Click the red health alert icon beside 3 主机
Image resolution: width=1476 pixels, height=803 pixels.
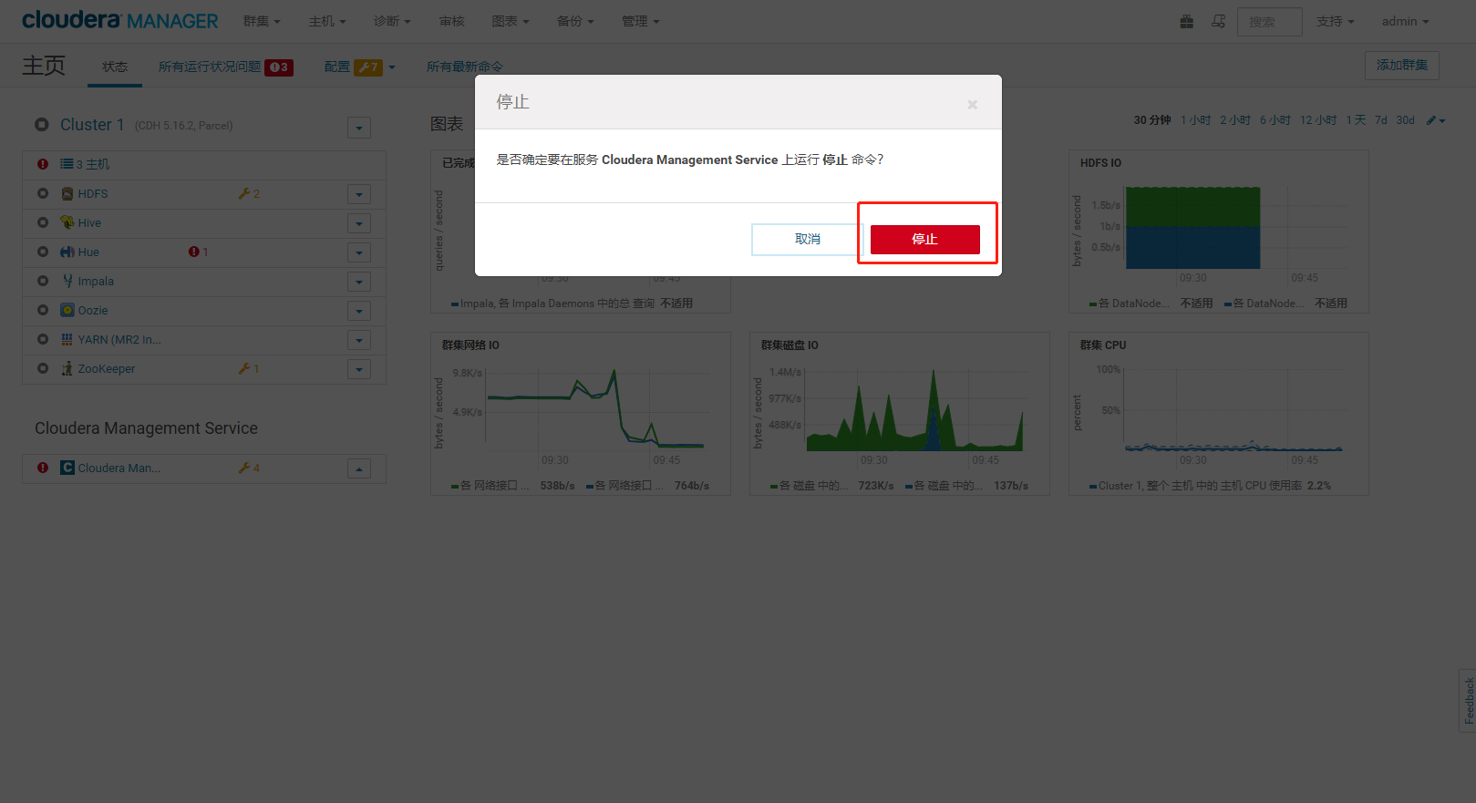tap(43, 164)
